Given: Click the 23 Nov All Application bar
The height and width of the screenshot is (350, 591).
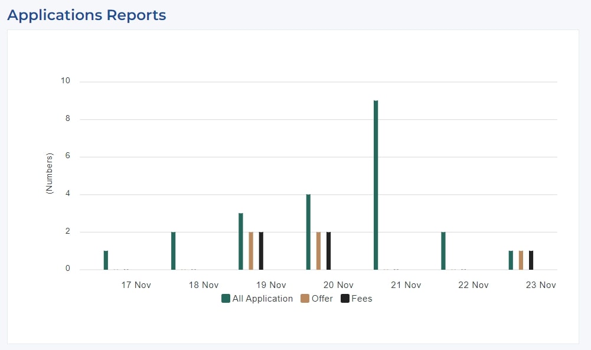Looking at the screenshot, I should click(511, 260).
